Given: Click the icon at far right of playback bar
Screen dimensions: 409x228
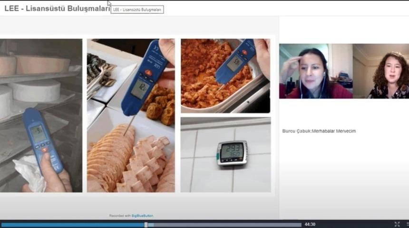Looking at the screenshot, I should click(x=407, y=224).
